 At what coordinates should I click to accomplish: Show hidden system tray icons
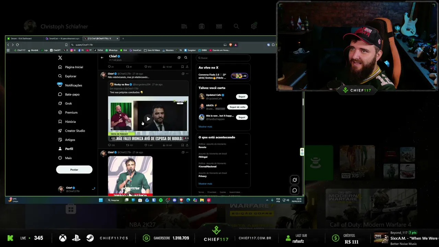pos(267,200)
